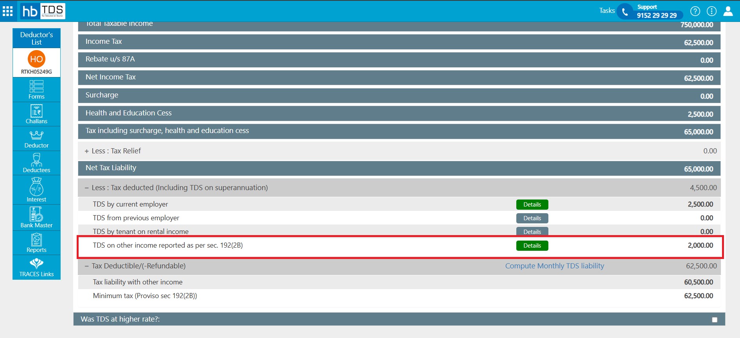Select the HO deductor RTKH05249G
This screenshot has width=740, height=338.
click(36, 63)
